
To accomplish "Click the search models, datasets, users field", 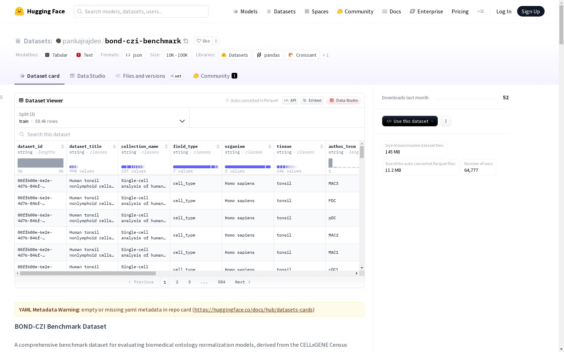I will (141, 11).
